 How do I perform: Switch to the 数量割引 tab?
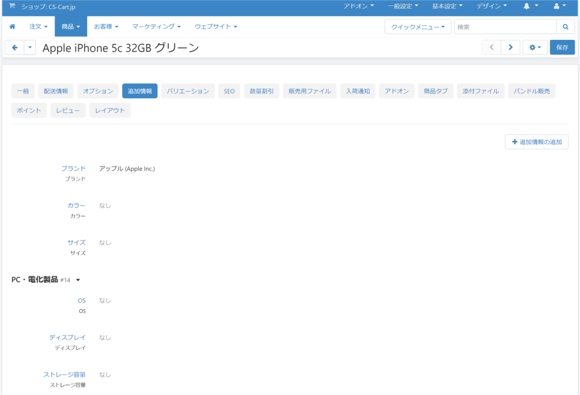pyautogui.click(x=262, y=92)
